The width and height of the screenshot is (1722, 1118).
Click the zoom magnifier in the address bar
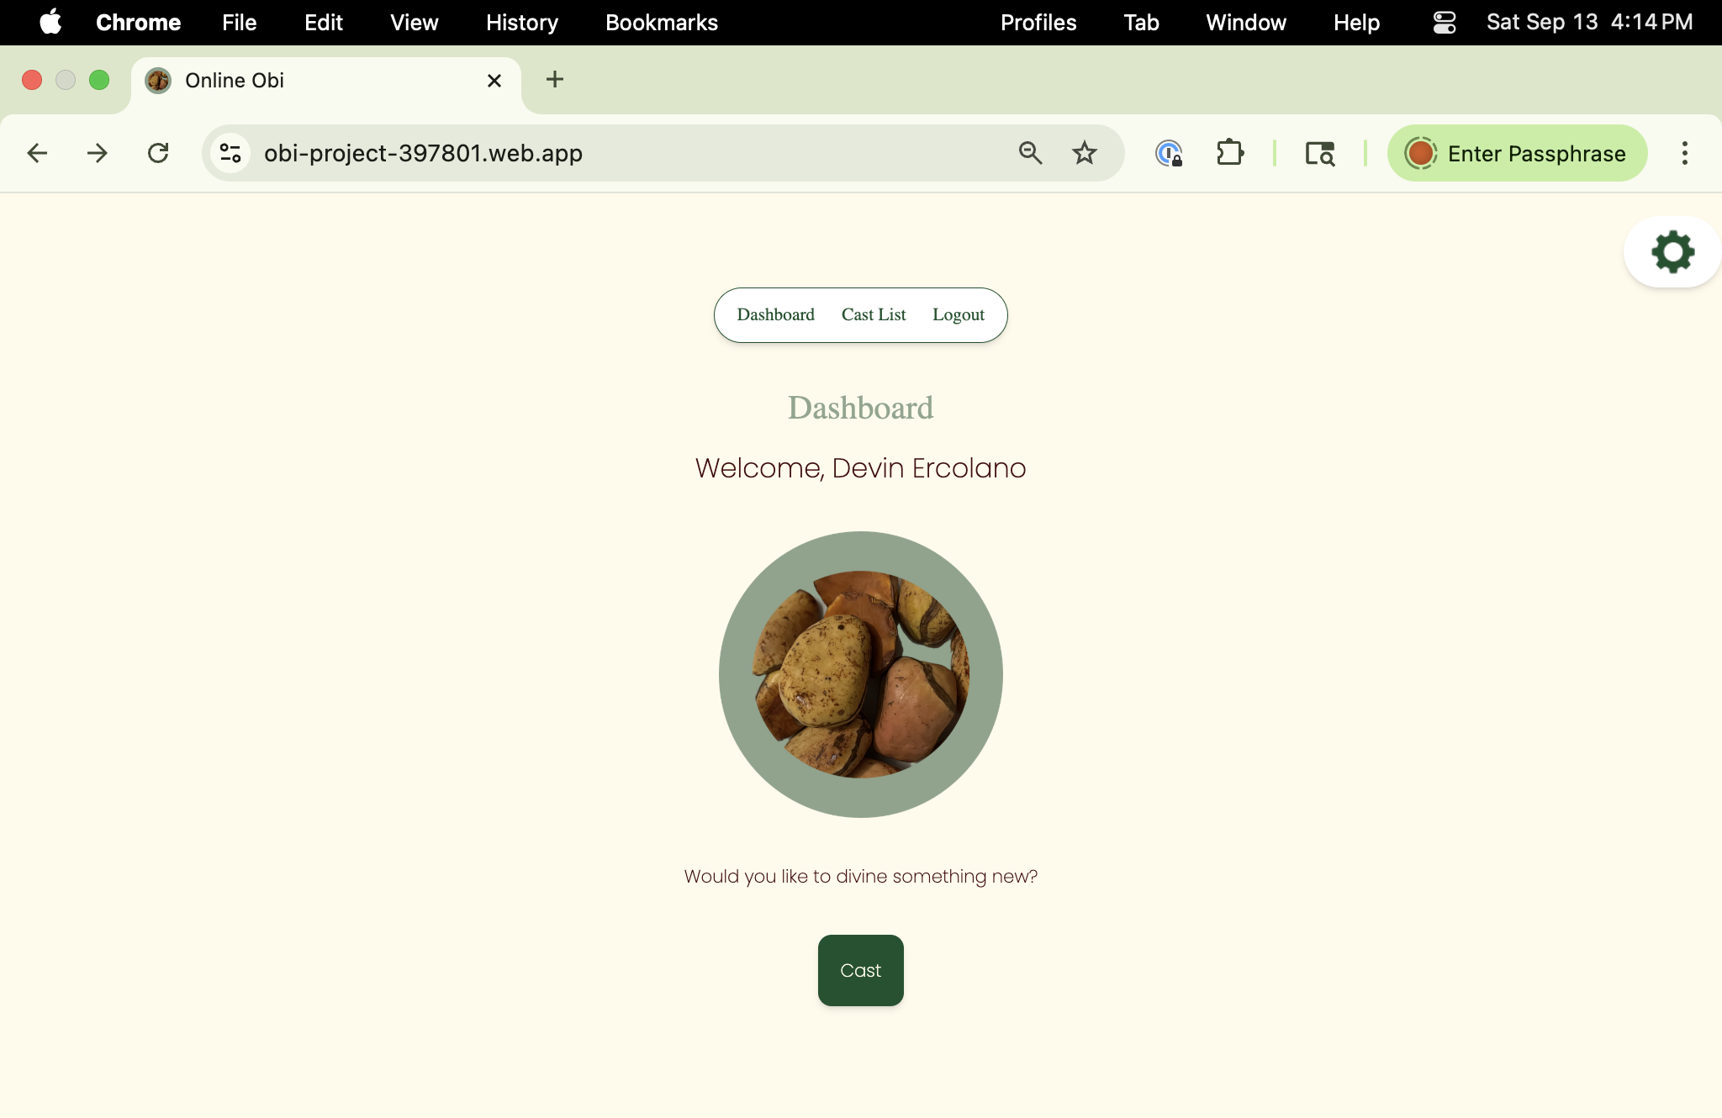[x=1030, y=153]
